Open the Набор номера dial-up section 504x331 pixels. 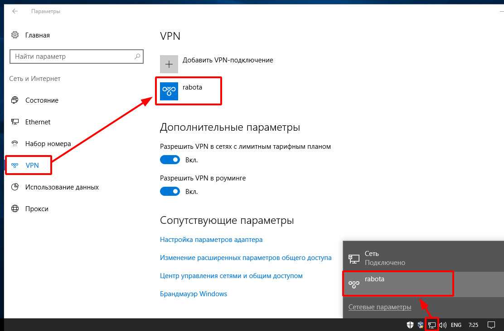pyautogui.click(x=41, y=144)
